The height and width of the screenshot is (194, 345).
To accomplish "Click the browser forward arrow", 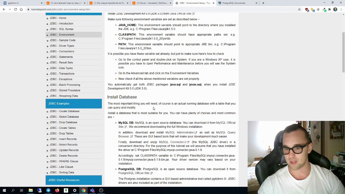I will [10, 9].
